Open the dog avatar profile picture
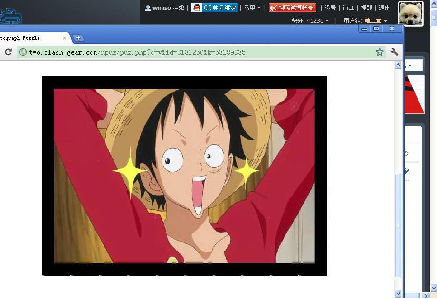The height and width of the screenshot is (298, 437). [x=411, y=14]
